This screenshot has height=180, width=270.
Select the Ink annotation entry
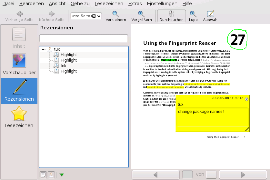pos(63,66)
